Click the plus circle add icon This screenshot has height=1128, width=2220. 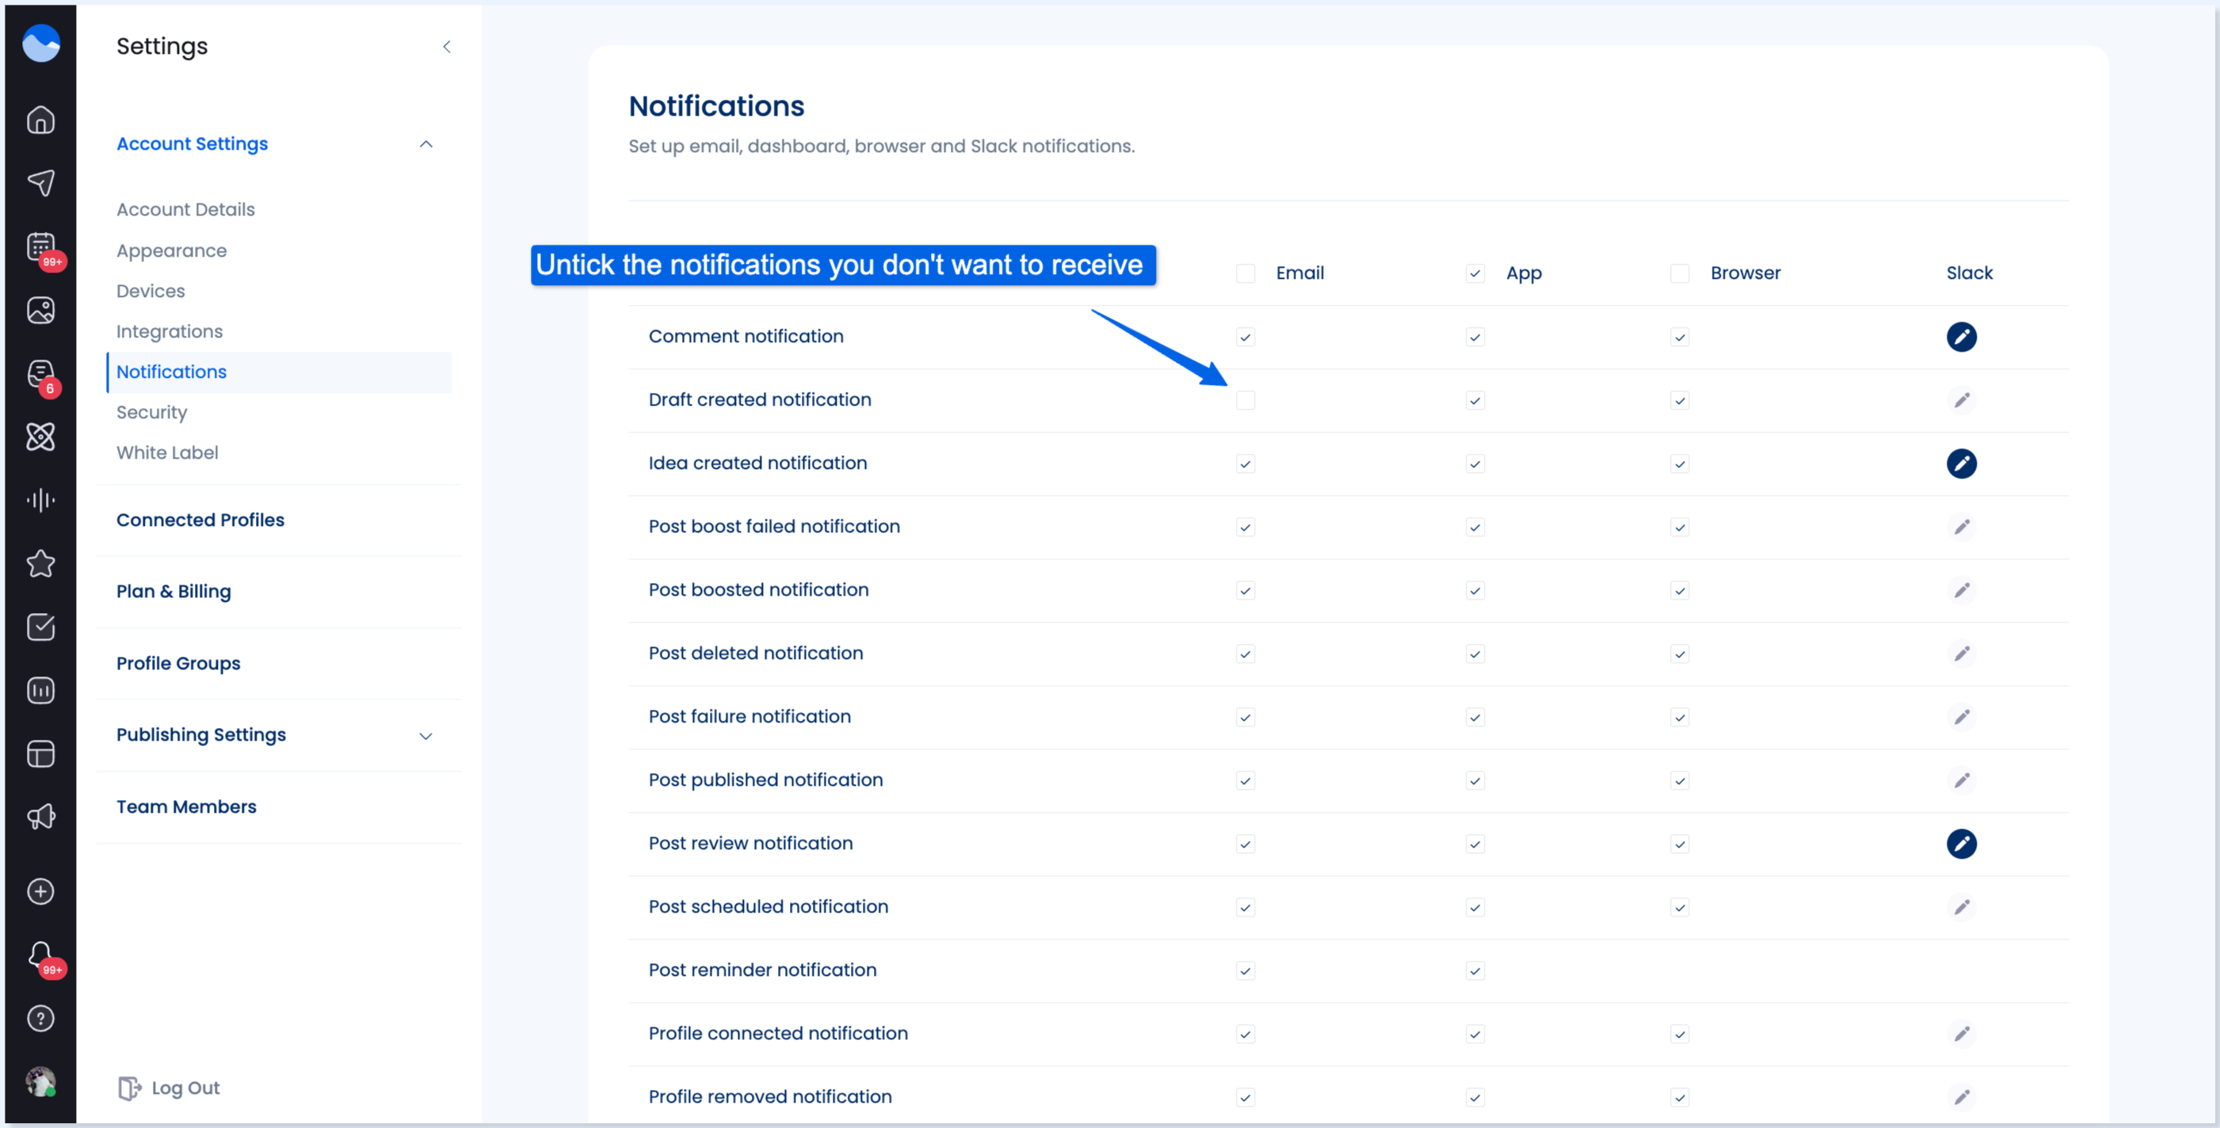(40, 891)
